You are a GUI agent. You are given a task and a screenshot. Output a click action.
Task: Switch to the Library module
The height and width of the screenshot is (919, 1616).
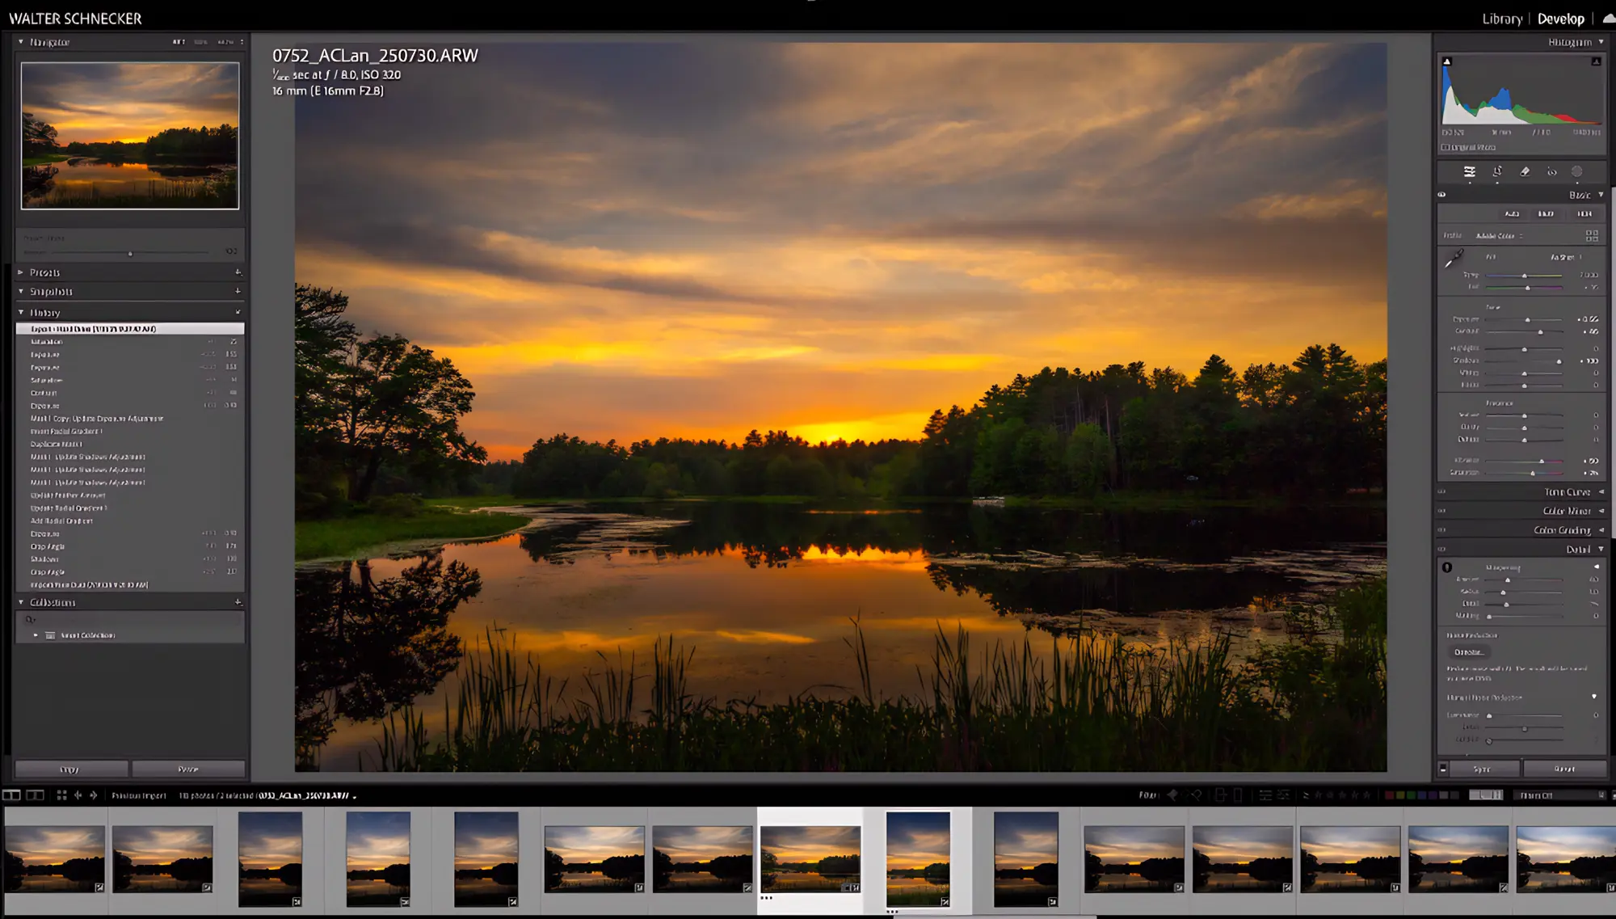pos(1501,19)
